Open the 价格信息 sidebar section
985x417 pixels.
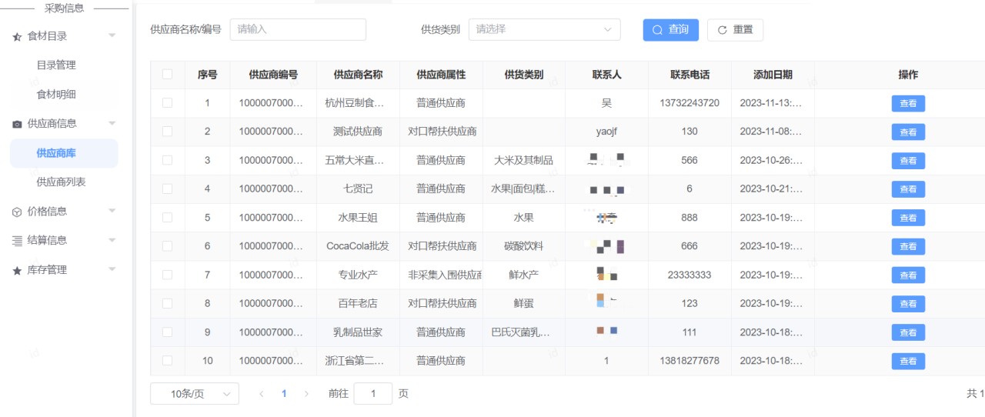tap(47, 212)
